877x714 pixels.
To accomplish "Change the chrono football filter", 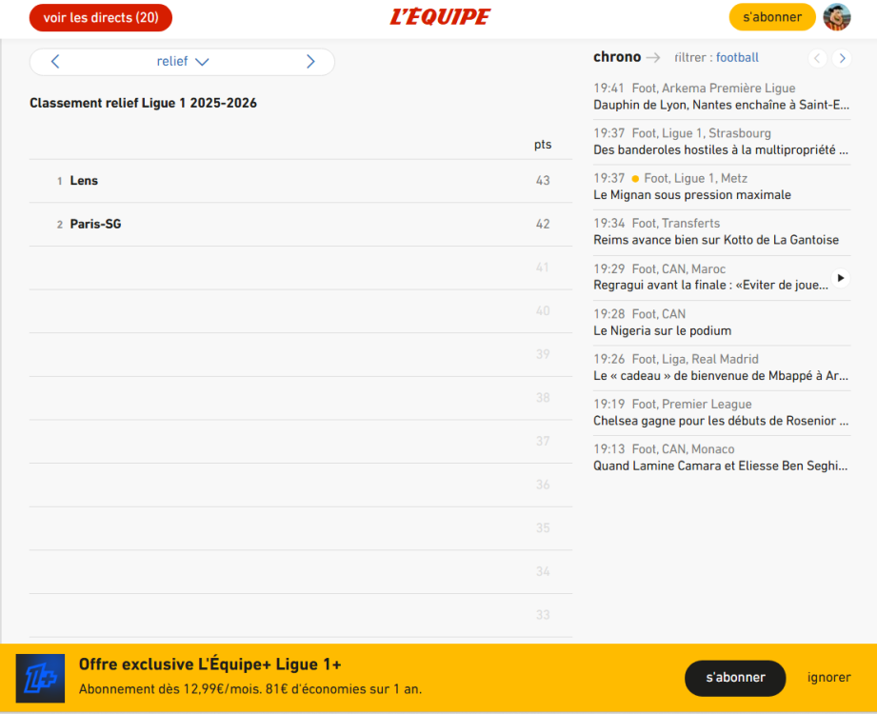I will click(737, 58).
